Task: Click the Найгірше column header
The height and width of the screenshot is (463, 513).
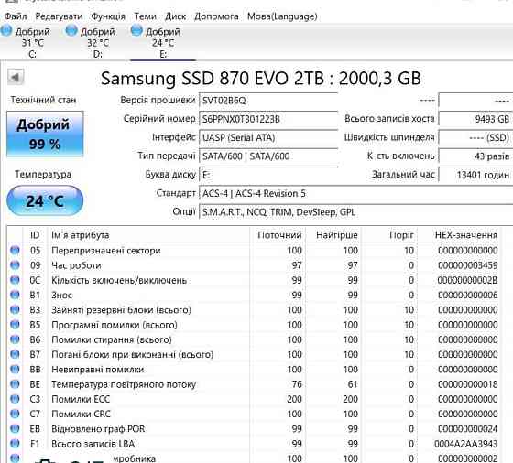Action: 333,235
